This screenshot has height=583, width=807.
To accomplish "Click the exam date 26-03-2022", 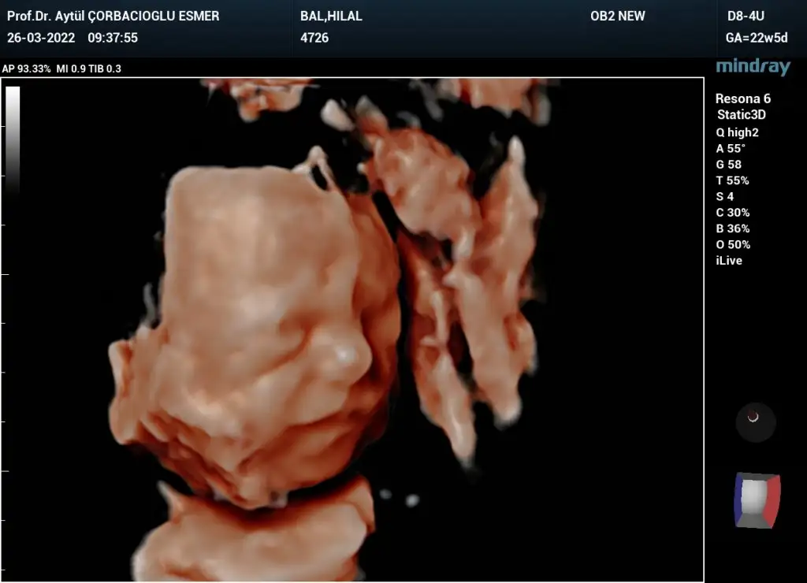I will click(41, 38).
